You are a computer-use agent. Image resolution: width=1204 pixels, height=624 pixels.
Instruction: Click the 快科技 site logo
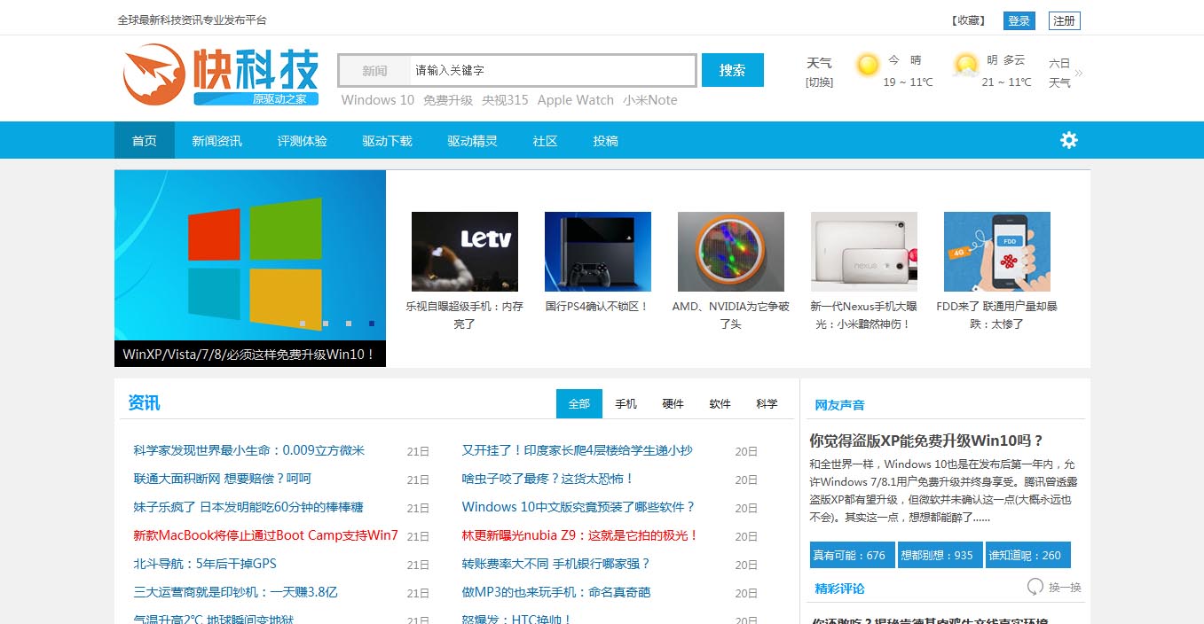tap(219, 74)
